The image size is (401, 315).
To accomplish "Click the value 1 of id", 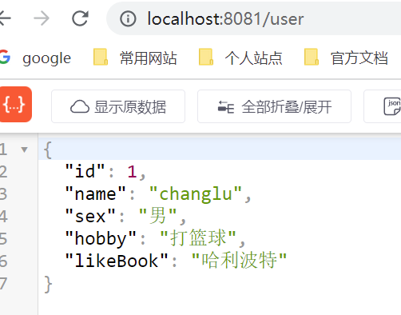I will click(132, 172).
